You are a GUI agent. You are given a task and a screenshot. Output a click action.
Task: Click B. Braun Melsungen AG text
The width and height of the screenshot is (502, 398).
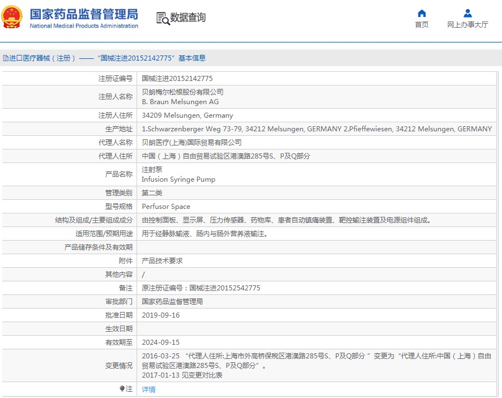[x=180, y=102]
